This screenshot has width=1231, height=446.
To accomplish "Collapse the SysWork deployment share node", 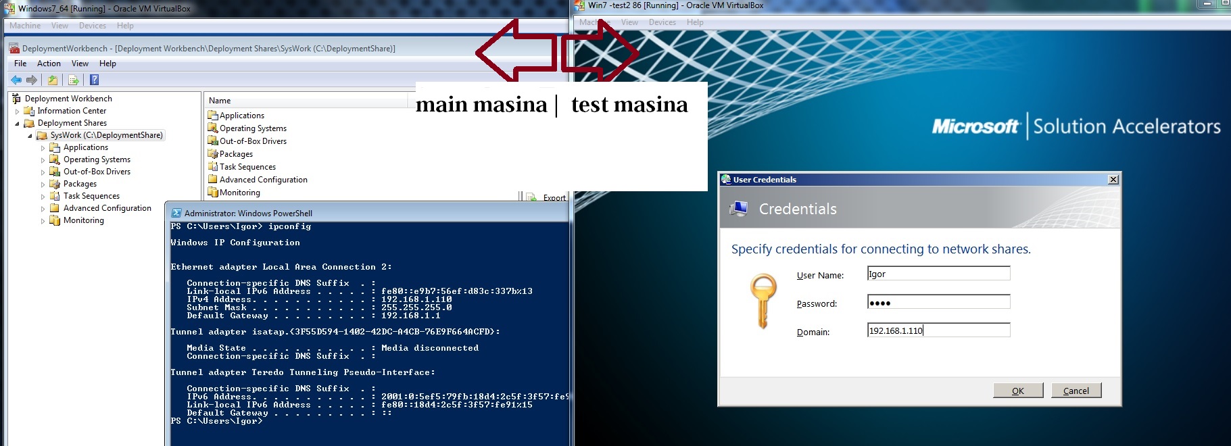I will (30, 135).
